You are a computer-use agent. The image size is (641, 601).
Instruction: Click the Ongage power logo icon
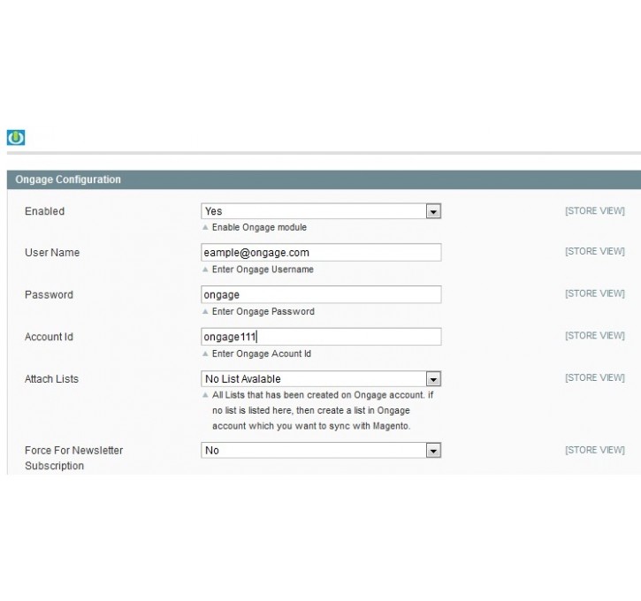tap(16, 137)
